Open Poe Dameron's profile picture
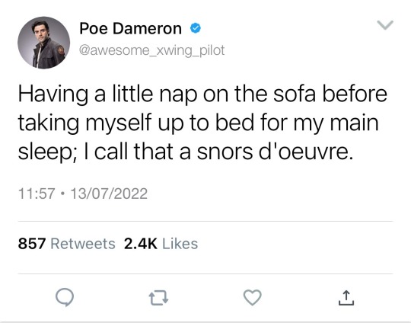This screenshot has width=411, height=323. 44,43
